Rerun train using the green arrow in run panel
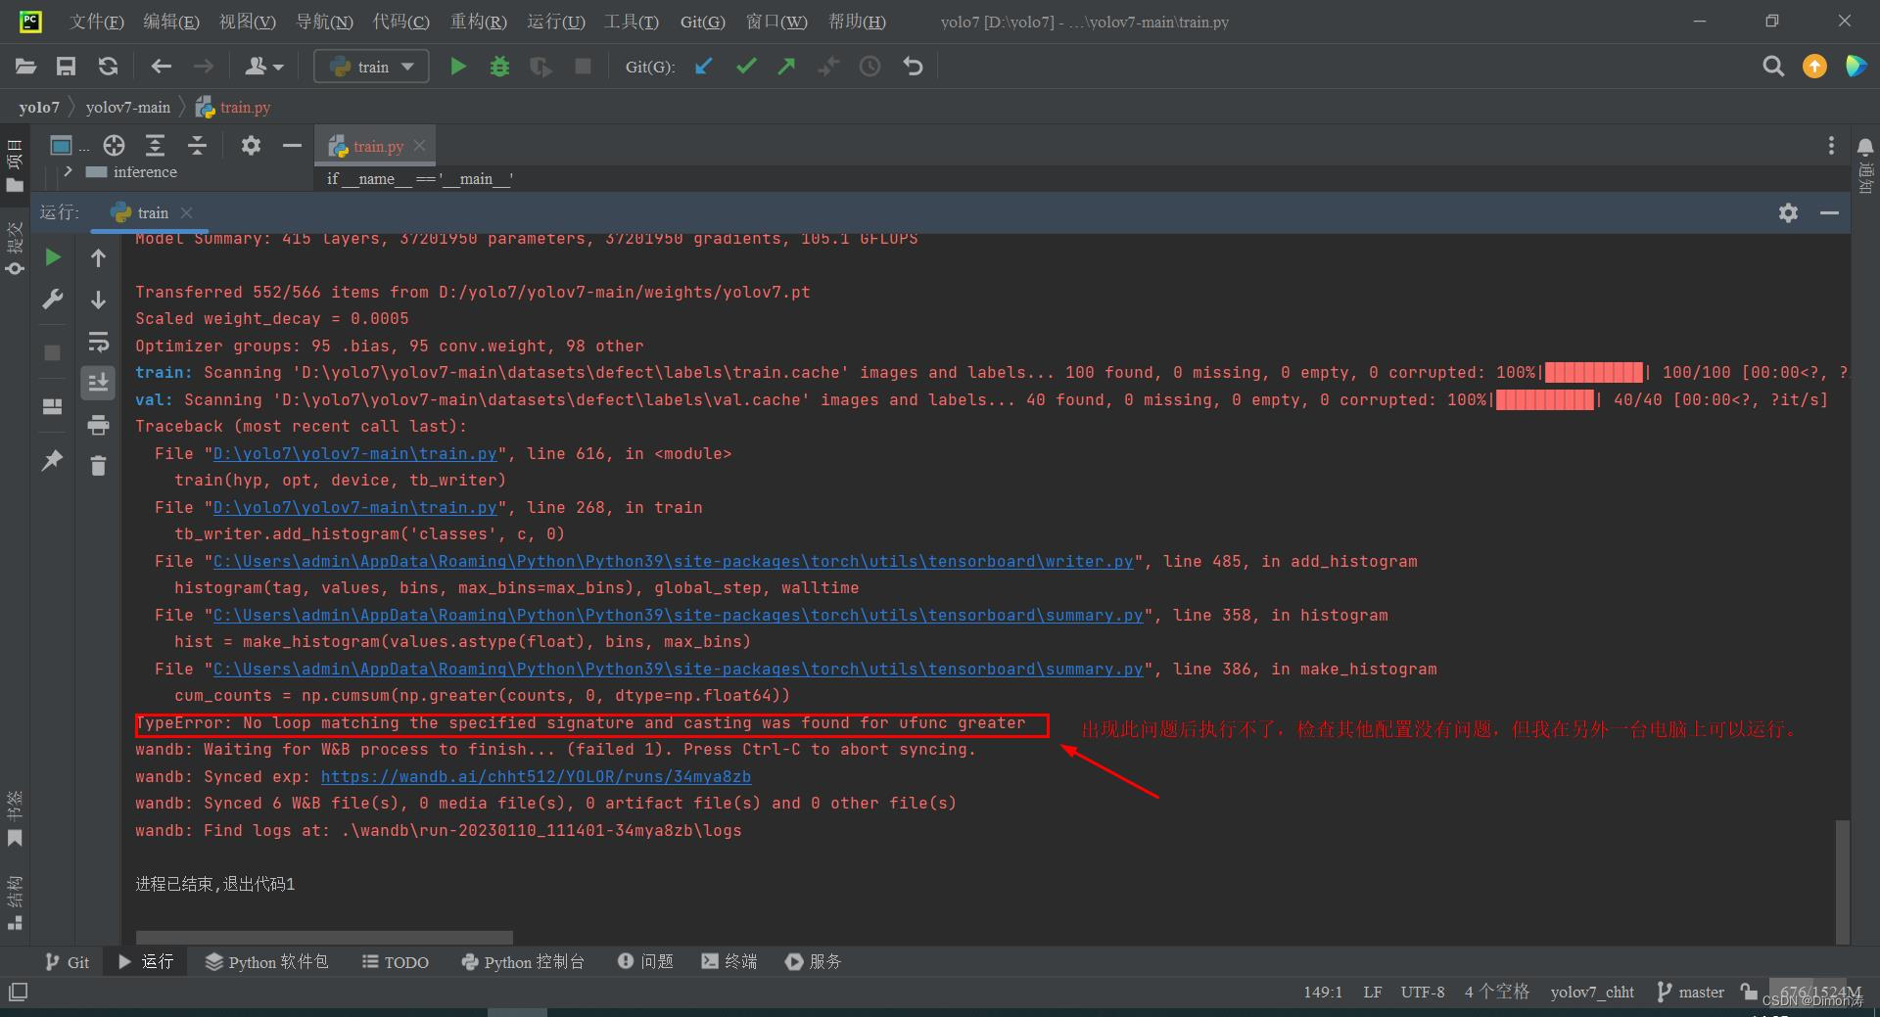1880x1017 pixels. point(52,257)
